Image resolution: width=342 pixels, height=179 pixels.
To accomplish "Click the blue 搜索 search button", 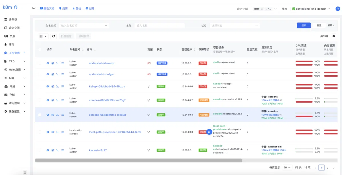I will 304,25.
